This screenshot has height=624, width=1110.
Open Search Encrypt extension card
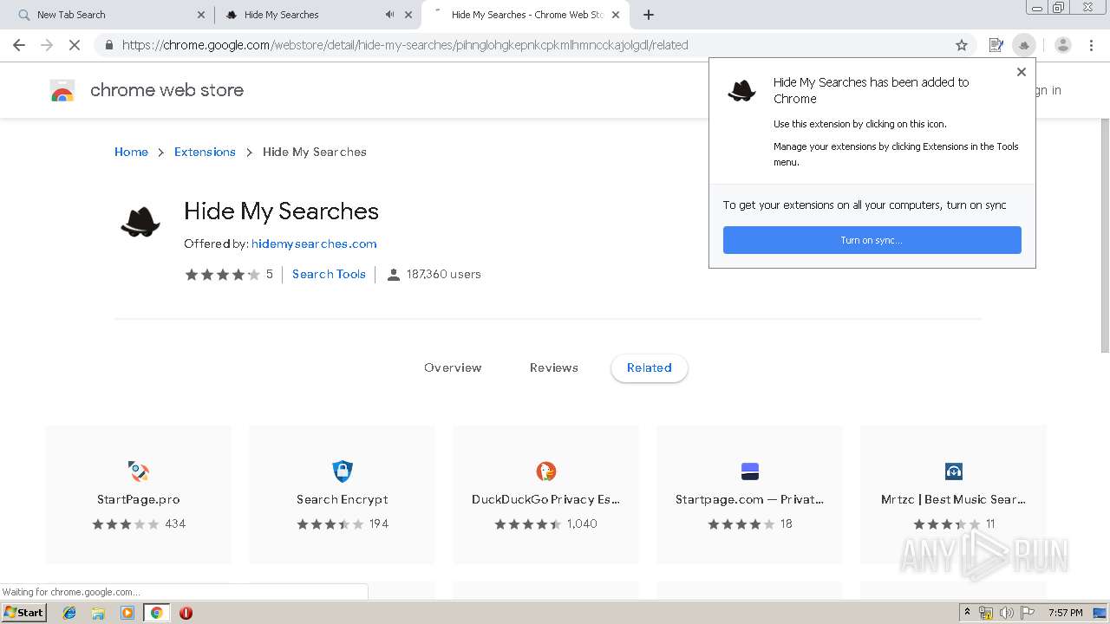pos(343,494)
